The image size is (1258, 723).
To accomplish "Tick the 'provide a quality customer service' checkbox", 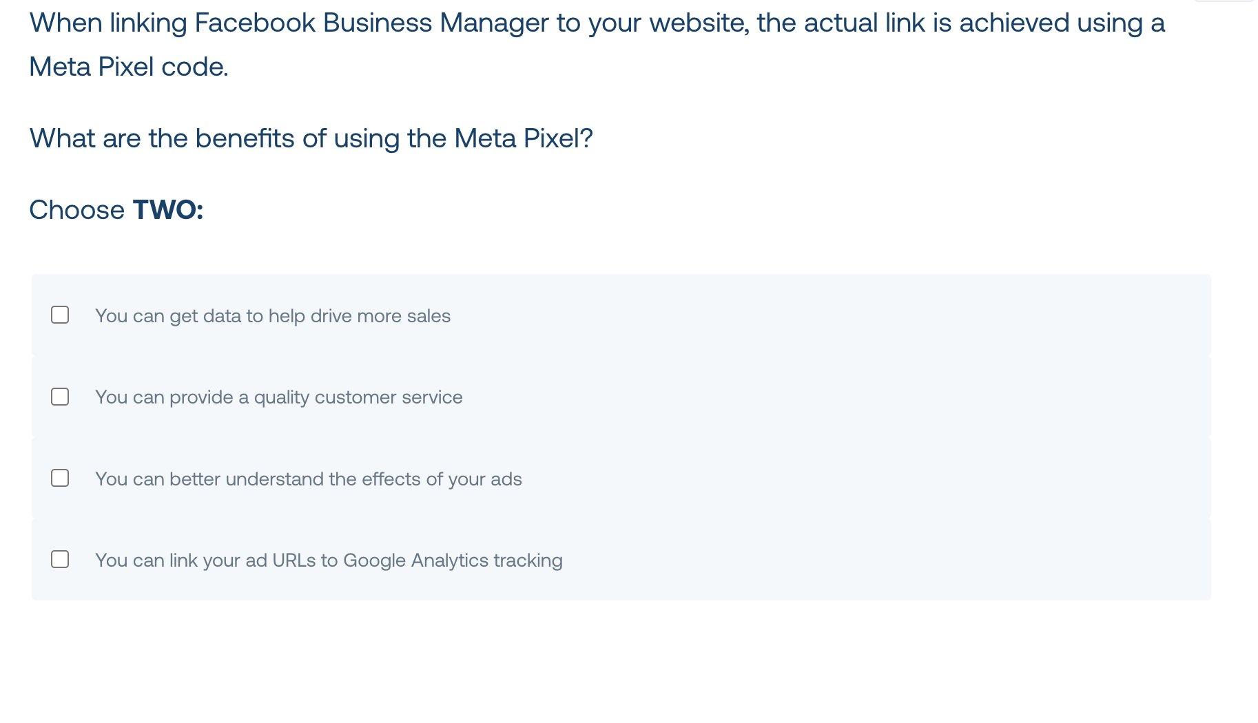I will [60, 397].
